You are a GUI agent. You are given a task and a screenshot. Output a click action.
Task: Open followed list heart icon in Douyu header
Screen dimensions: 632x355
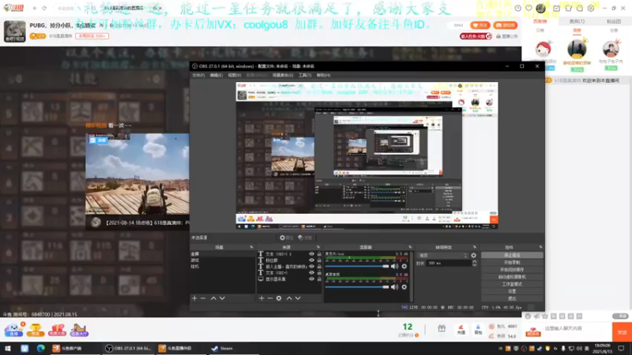pyautogui.click(x=529, y=8)
